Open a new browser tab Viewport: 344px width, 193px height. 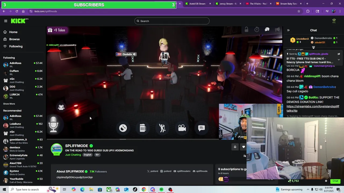pyautogui.click(x=307, y=4)
